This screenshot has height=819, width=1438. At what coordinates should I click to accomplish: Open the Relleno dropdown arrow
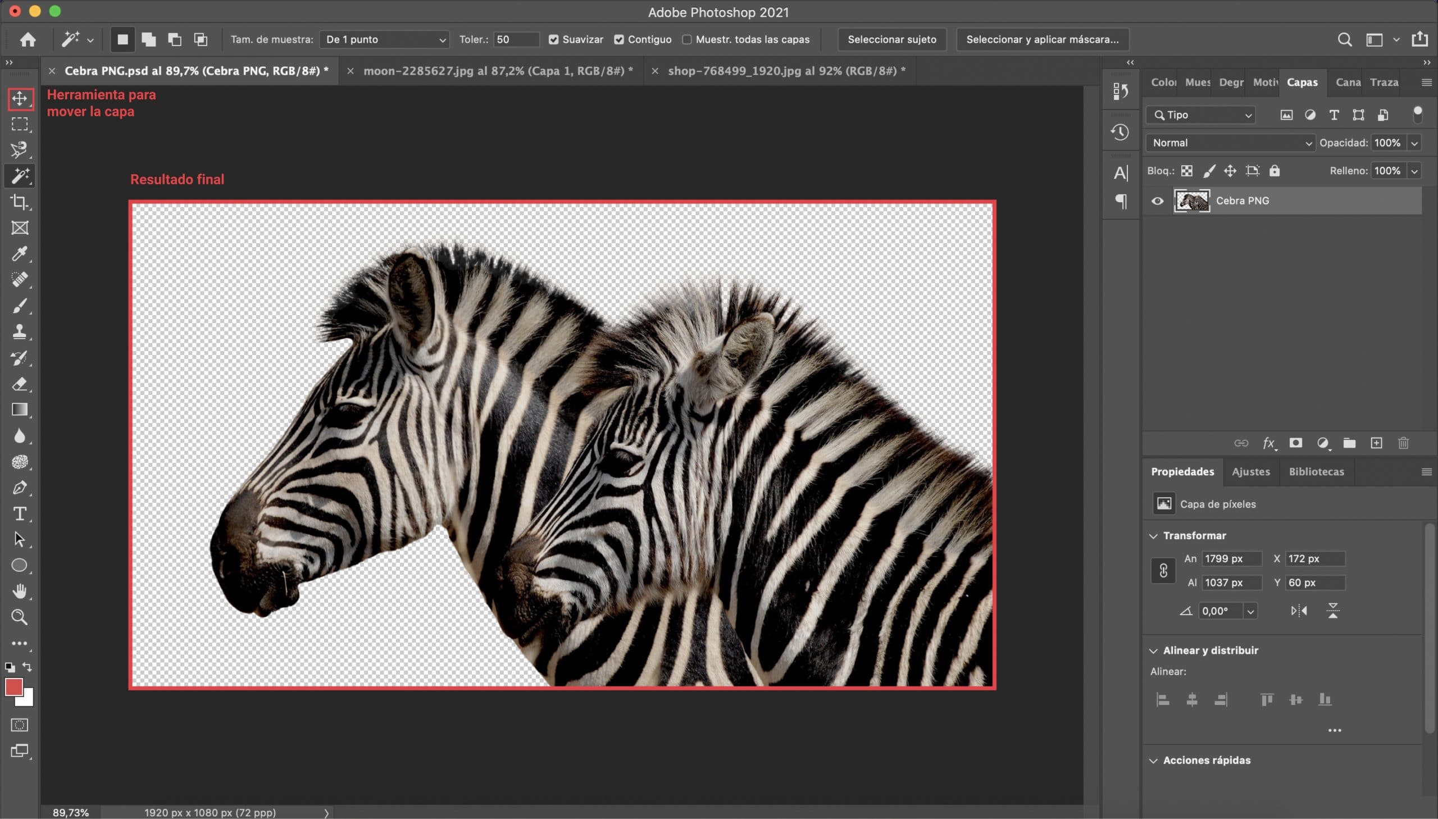pos(1414,171)
